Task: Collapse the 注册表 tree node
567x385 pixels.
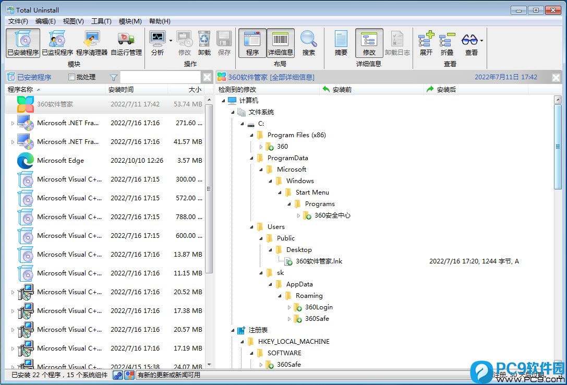Action: (x=233, y=330)
